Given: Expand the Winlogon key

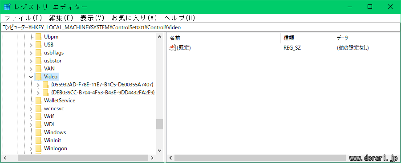Looking at the screenshot, I should click(x=31, y=149).
